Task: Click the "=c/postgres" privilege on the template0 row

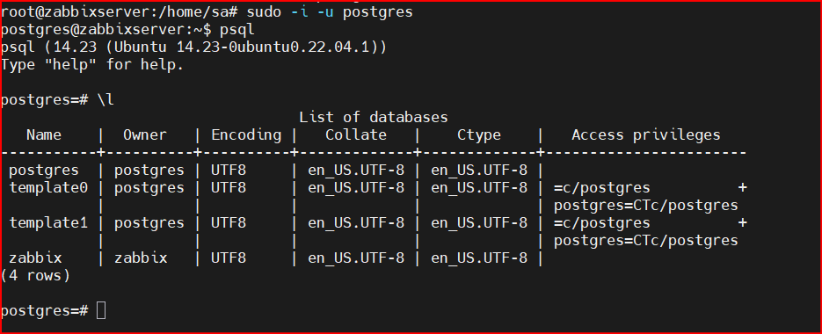Action: 602,188
